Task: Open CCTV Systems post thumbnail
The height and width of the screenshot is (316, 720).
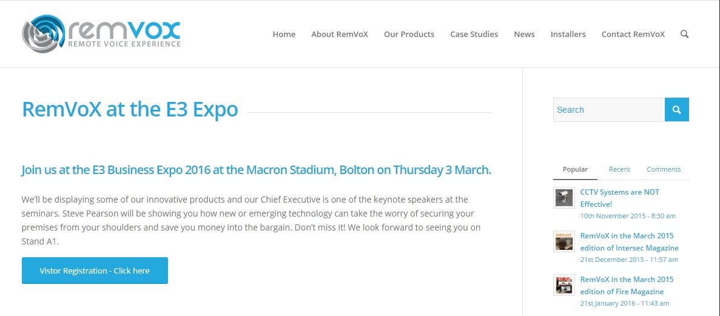Action: pyautogui.click(x=564, y=198)
